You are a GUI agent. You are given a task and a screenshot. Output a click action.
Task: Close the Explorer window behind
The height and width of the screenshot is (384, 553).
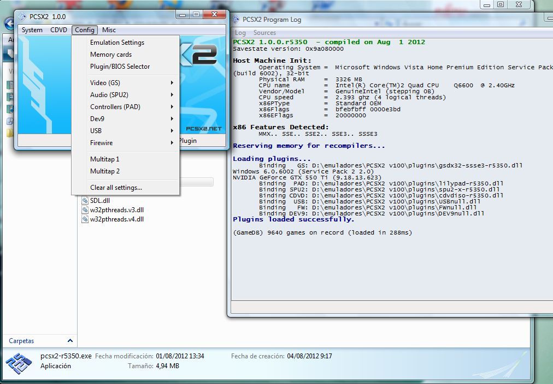pos(519,4)
